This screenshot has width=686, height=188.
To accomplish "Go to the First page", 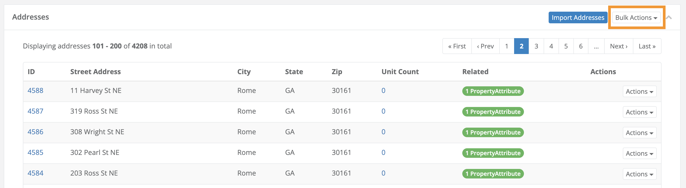I will 457,46.
